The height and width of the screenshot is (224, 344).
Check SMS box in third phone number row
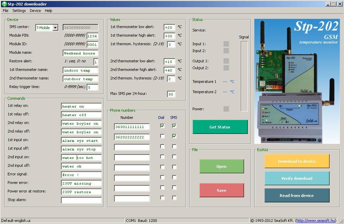coord(174,146)
